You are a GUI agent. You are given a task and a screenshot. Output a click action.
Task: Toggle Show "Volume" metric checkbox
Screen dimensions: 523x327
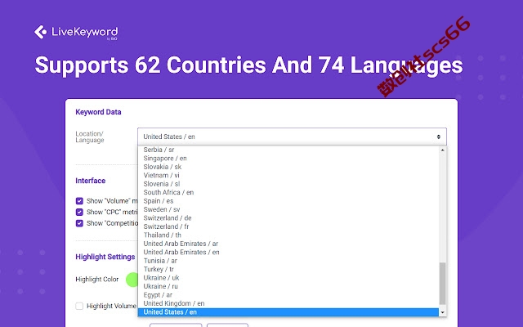79,201
